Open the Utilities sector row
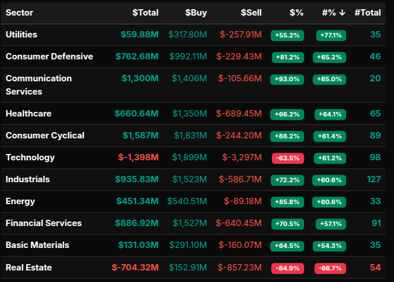Screen dimensions: 394x282 tap(21, 35)
